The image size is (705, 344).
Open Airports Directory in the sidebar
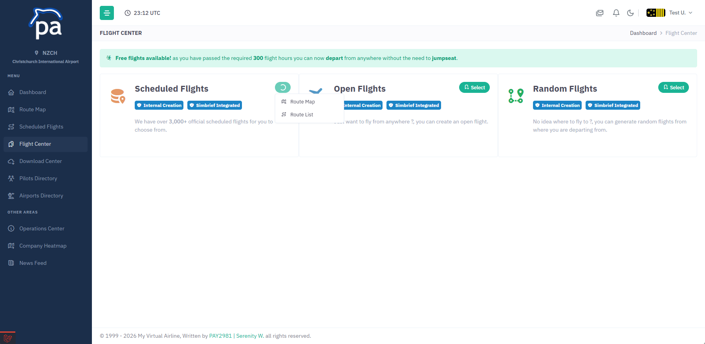tap(46, 196)
